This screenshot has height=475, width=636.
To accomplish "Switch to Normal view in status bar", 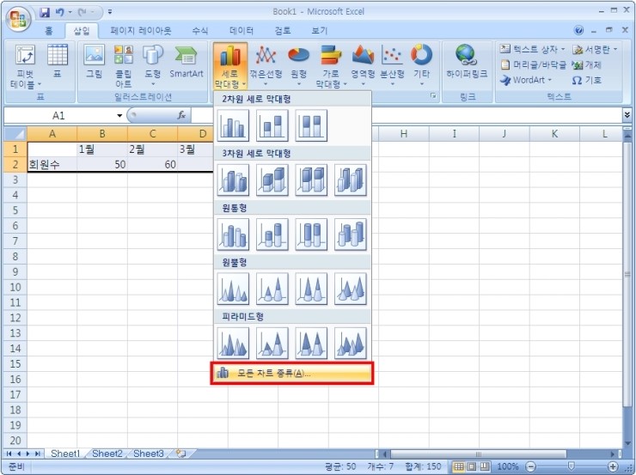I will [460, 466].
